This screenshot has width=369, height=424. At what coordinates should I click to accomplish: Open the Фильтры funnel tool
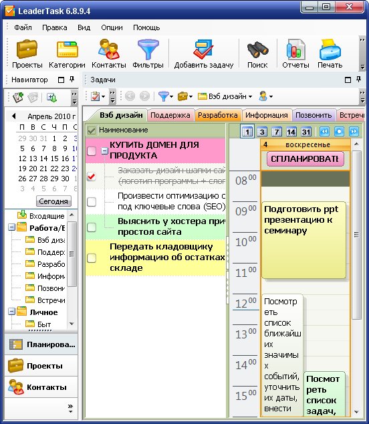point(148,54)
